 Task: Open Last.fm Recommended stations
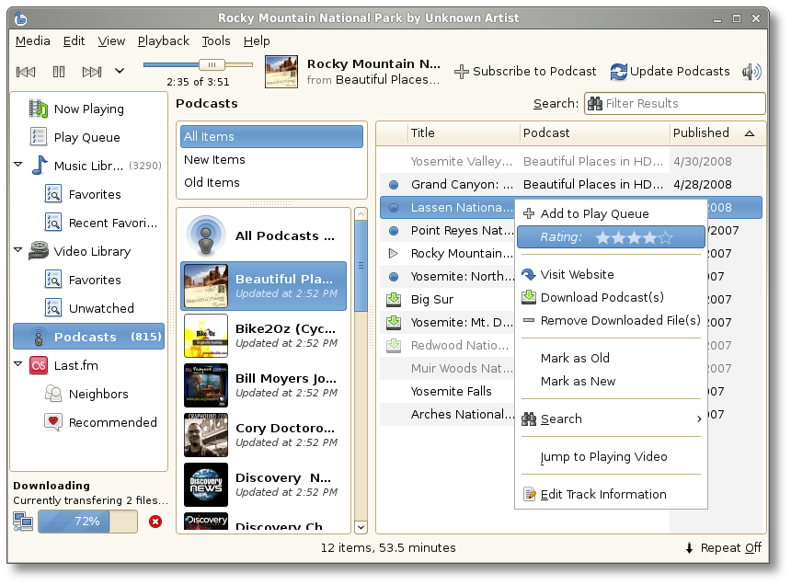pos(112,422)
